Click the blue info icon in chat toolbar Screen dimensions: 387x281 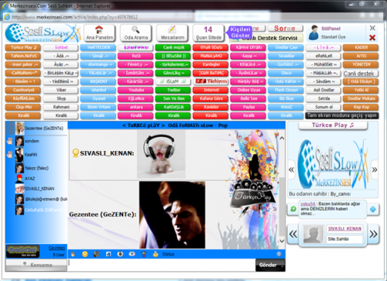[x=279, y=254]
